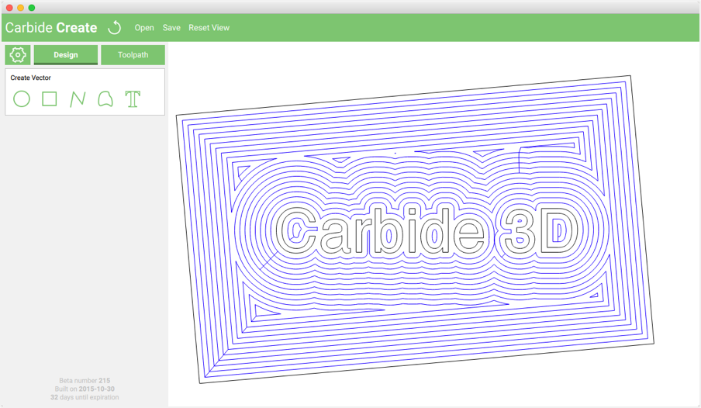Select the Text vector tool
Image resolution: width=701 pixels, height=408 pixels.
pos(133,99)
